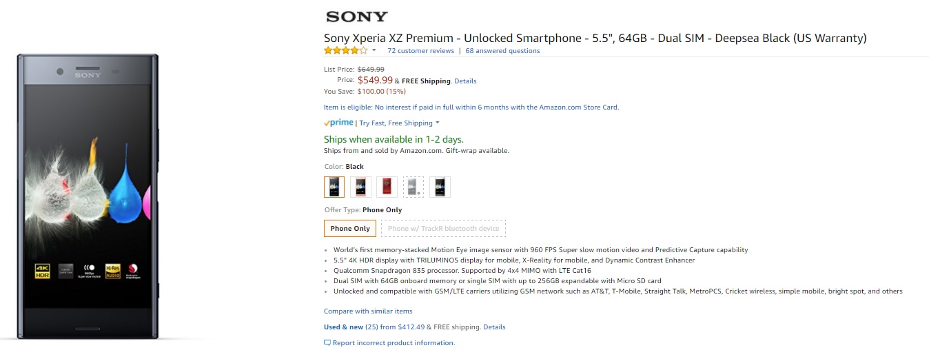
Task: Click the Sony brand logo
Action: point(356,17)
